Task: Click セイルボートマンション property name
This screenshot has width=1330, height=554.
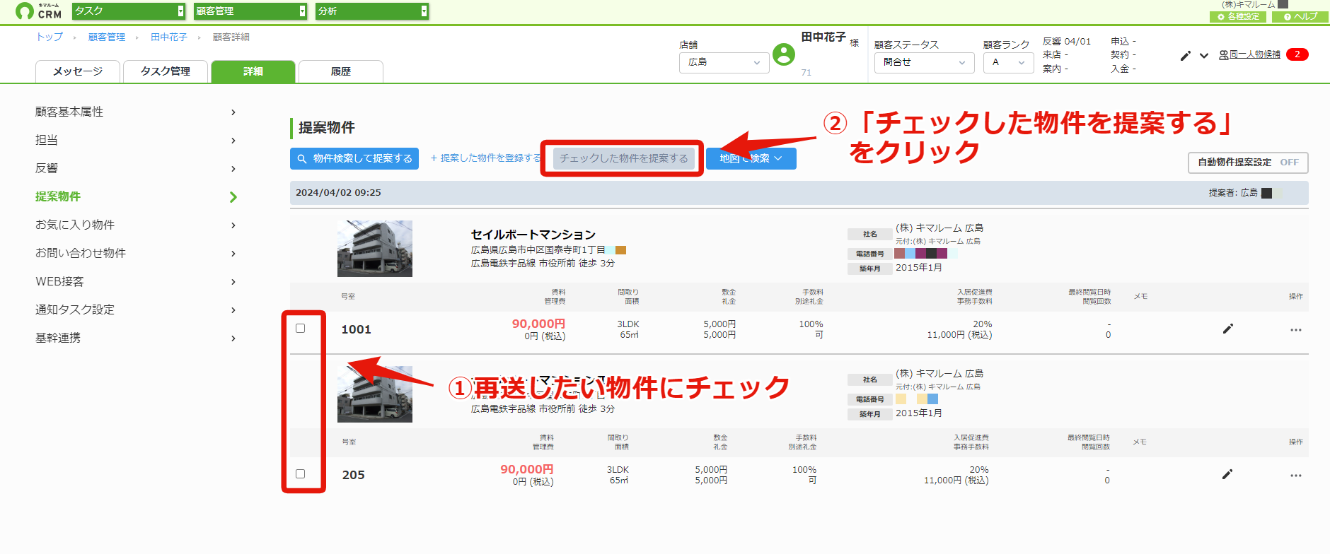Action: pos(533,235)
